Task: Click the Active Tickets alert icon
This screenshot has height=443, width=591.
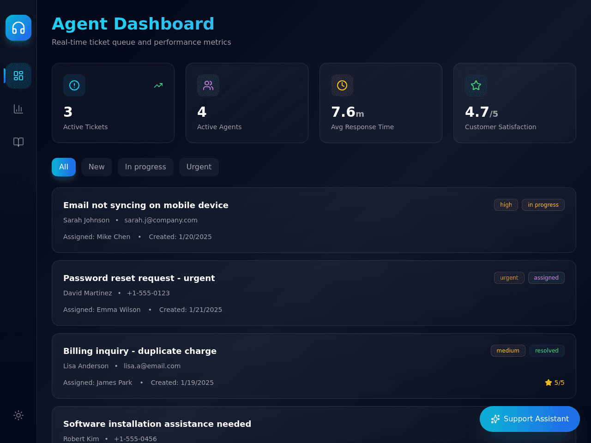Action: point(74,85)
